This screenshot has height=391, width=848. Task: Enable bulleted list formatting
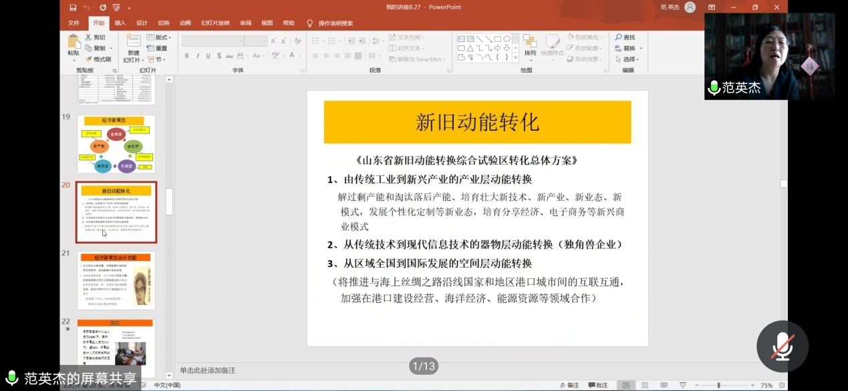tap(314, 40)
